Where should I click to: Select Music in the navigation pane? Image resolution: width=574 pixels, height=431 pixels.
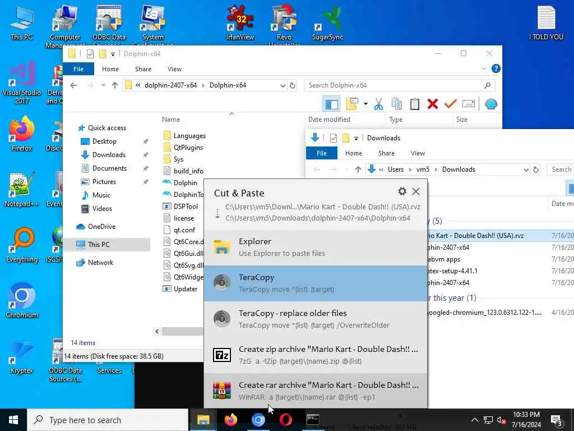(x=101, y=195)
